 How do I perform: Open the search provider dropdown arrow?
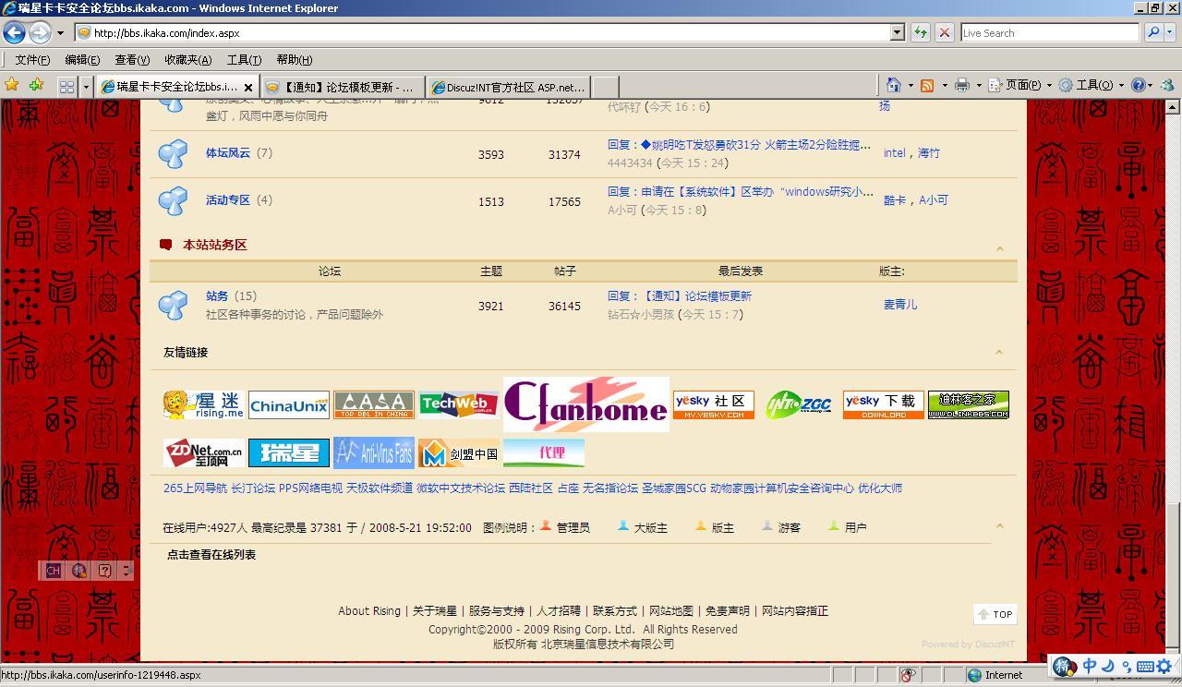coord(1171,32)
